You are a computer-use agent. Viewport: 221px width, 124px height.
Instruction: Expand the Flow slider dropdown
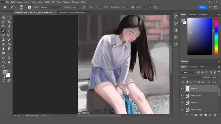tap(101, 7)
